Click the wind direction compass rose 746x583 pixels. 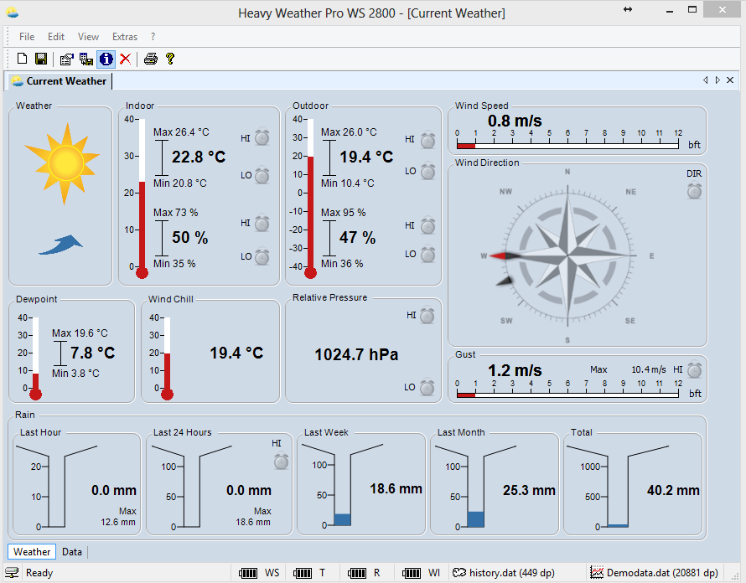pos(567,255)
